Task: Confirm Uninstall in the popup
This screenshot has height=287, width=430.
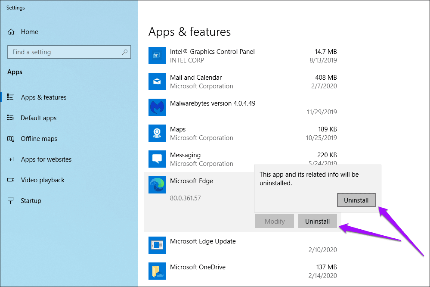Action: (356, 200)
